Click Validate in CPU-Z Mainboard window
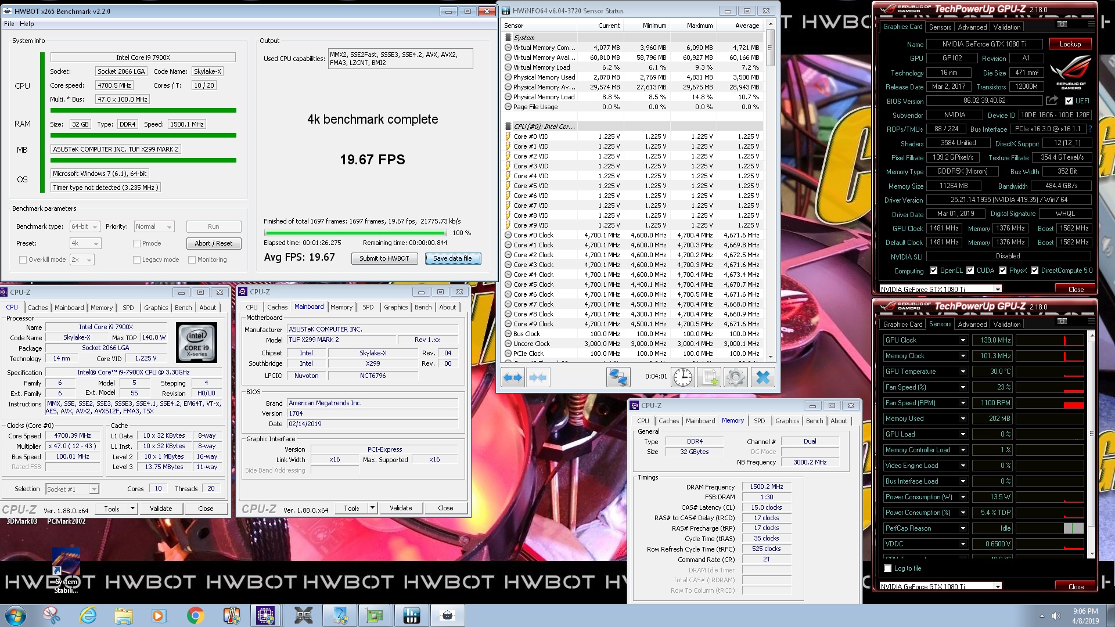This screenshot has height=627, width=1115. 401,508
